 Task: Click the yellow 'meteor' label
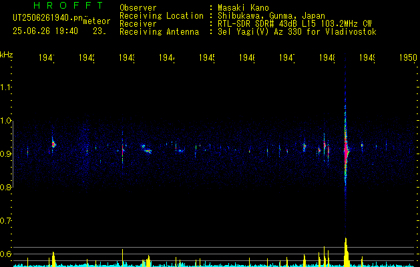coord(97,21)
